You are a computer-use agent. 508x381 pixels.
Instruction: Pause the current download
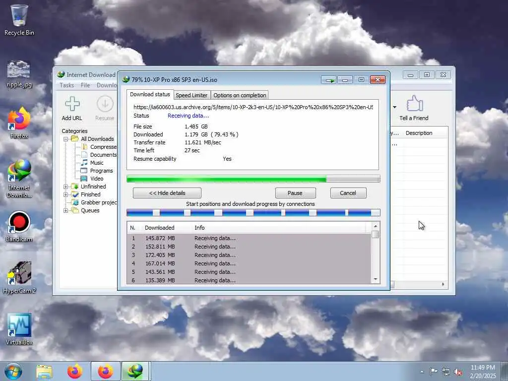coord(295,193)
